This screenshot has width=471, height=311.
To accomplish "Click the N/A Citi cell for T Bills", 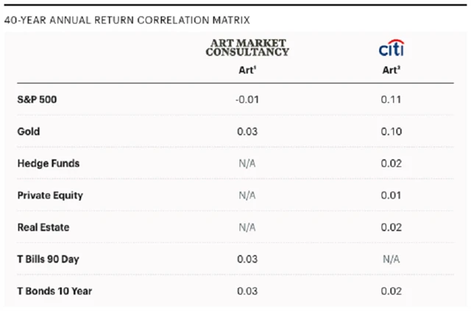I will [391, 259].
